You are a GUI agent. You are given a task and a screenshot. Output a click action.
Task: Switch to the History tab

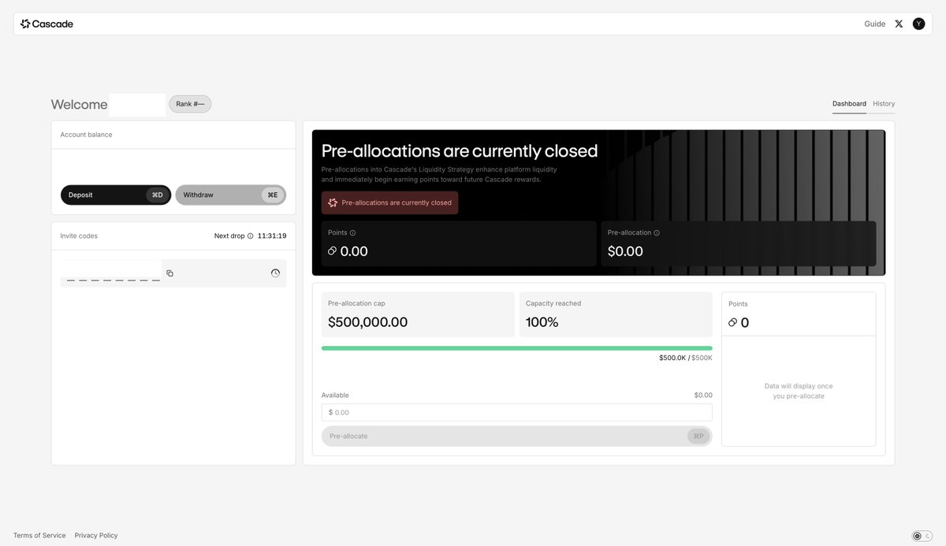884,103
